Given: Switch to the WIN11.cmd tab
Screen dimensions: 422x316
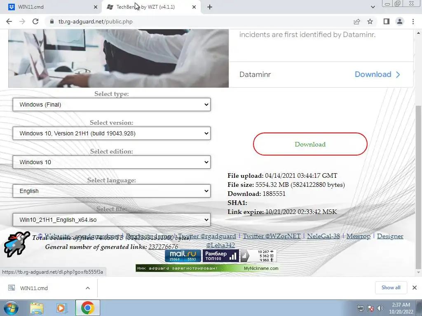Looking at the screenshot, I should tap(51, 7).
